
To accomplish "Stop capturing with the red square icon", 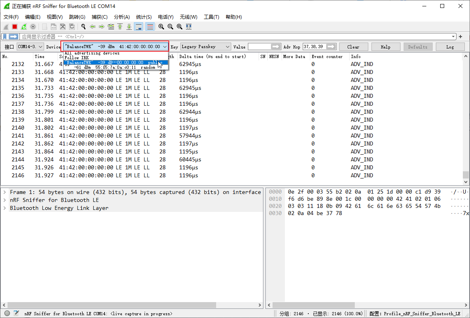I will (x=15, y=26).
